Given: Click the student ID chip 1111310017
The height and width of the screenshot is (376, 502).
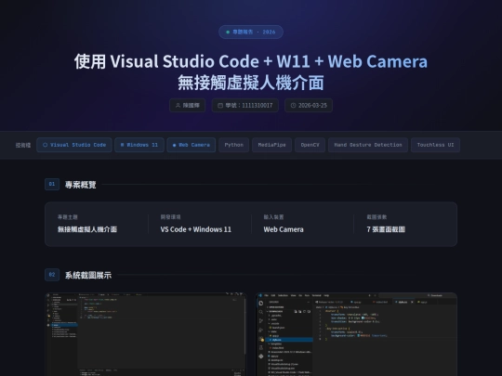Looking at the screenshot, I should [x=244, y=106].
